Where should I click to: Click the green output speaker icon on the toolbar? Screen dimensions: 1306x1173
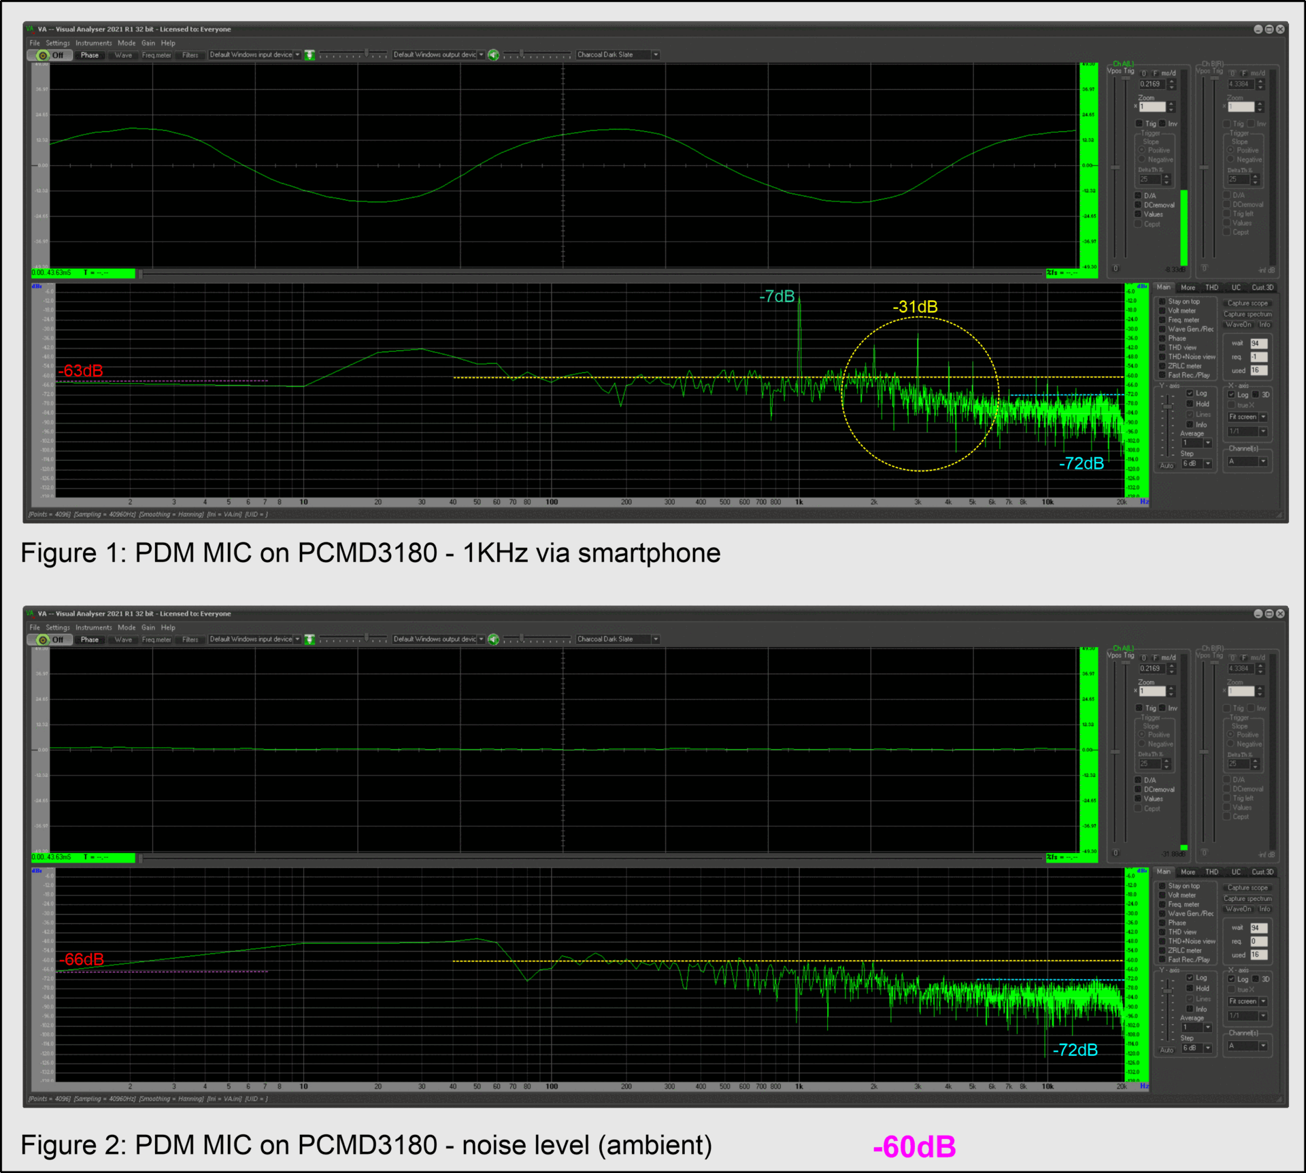pos(494,55)
